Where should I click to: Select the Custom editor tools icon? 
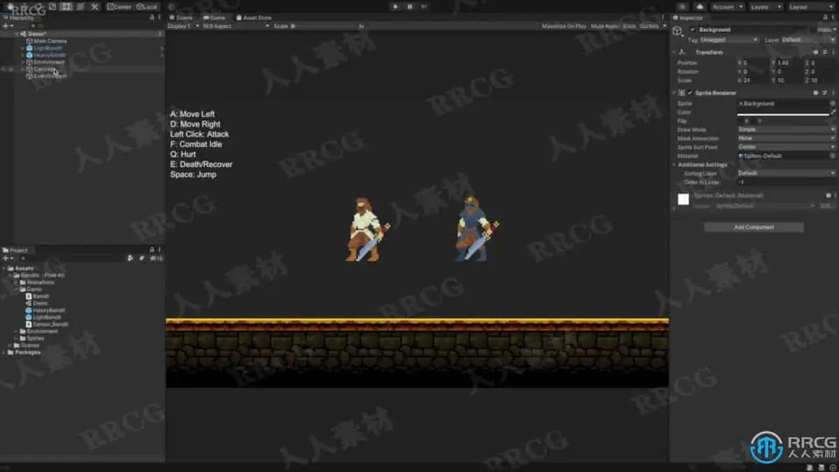(95, 6)
